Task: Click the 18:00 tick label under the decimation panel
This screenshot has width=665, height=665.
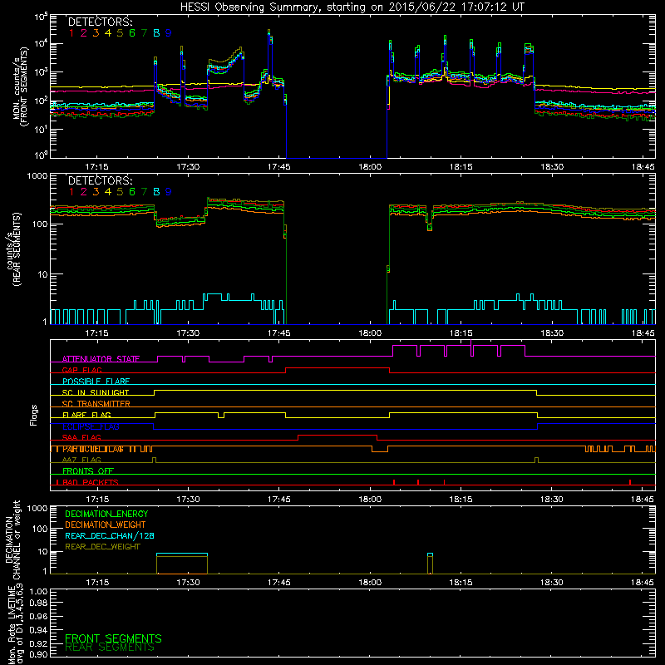Action: (370, 583)
